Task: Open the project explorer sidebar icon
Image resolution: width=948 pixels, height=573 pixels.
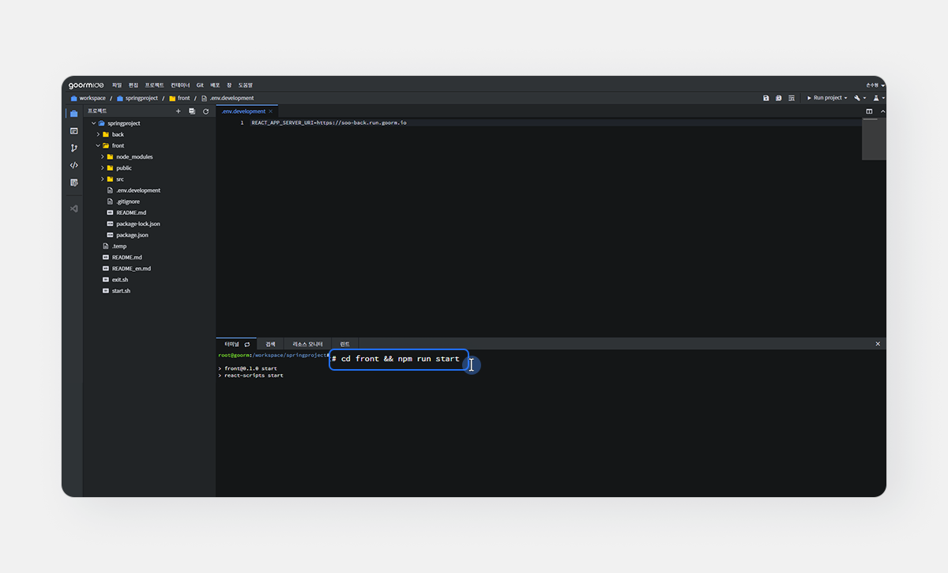Action: pyautogui.click(x=73, y=113)
